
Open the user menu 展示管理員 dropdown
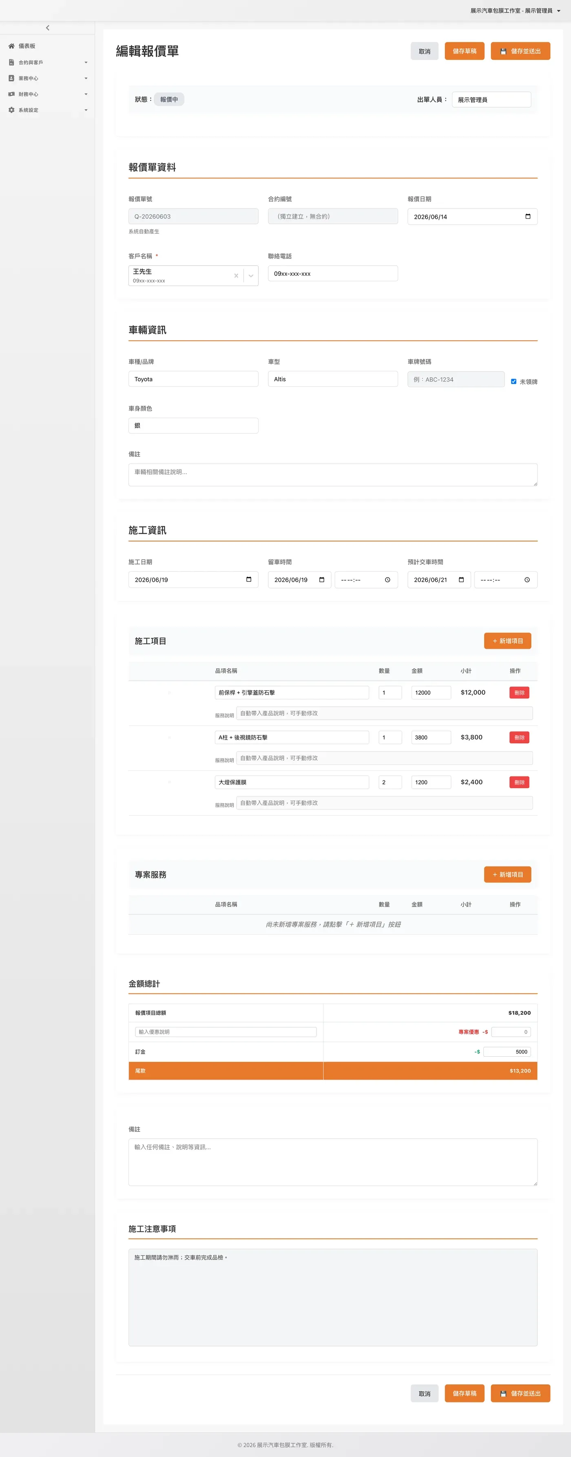pos(515,11)
